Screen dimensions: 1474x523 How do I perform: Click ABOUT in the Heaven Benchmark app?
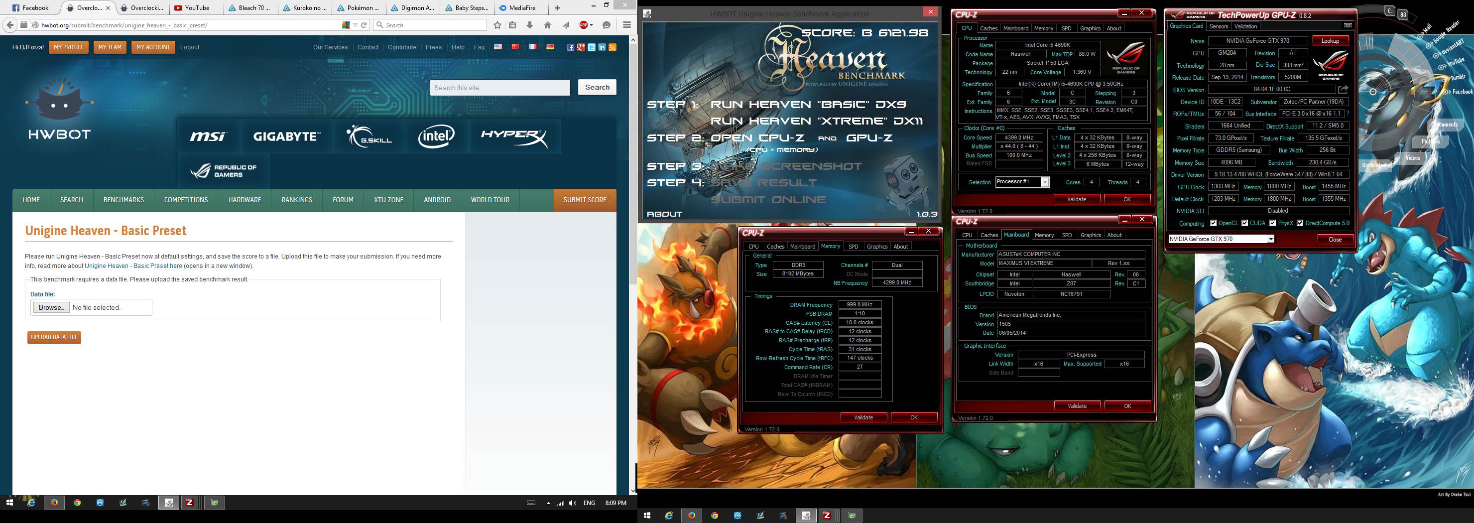pos(664,214)
